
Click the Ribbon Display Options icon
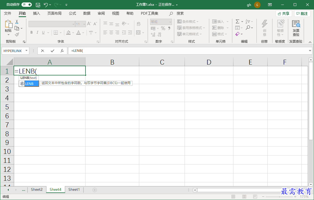pos(270,5)
